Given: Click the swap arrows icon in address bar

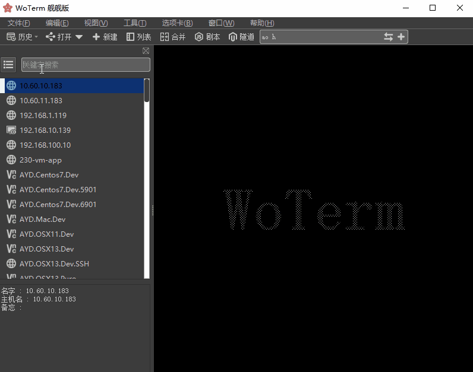Looking at the screenshot, I should [x=388, y=37].
